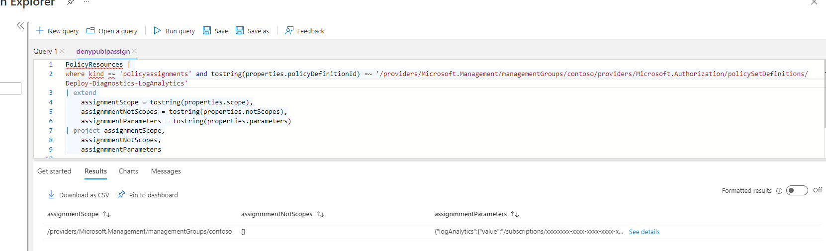Screen dimensions: 826x251
Task: Click the Save as icon
Action: [x=240, y=31]
